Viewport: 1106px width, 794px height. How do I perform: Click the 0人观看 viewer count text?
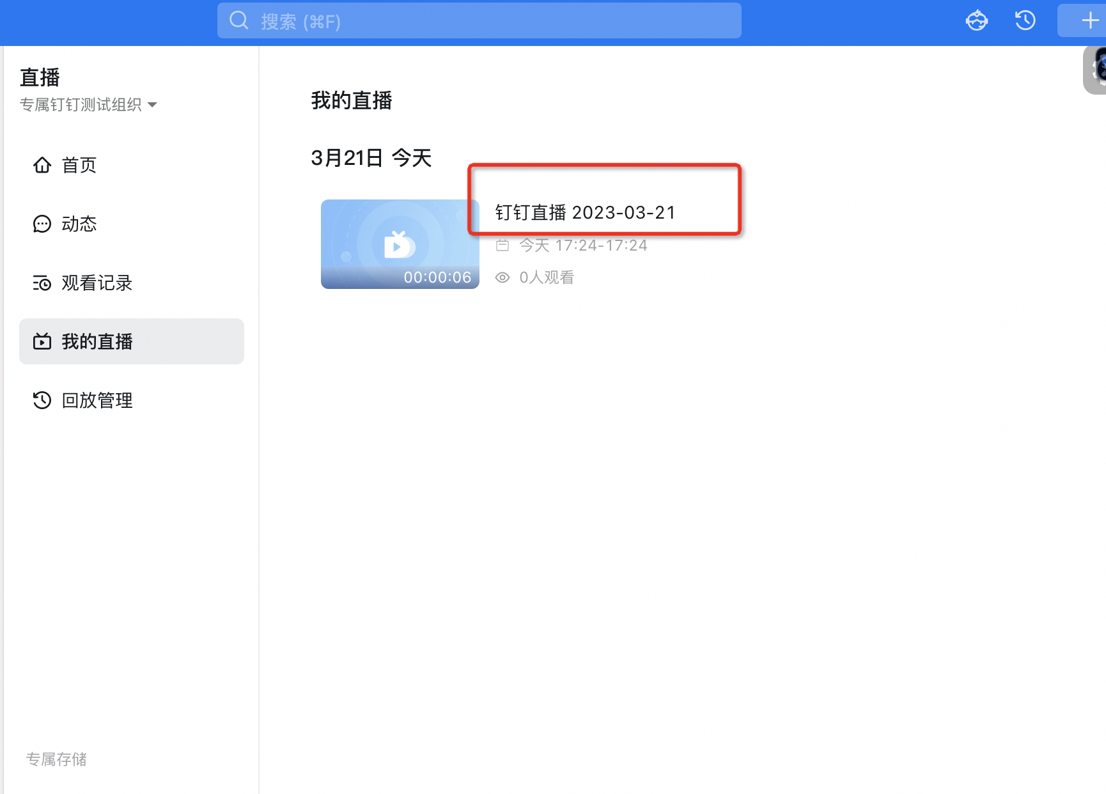click(547, 277)
